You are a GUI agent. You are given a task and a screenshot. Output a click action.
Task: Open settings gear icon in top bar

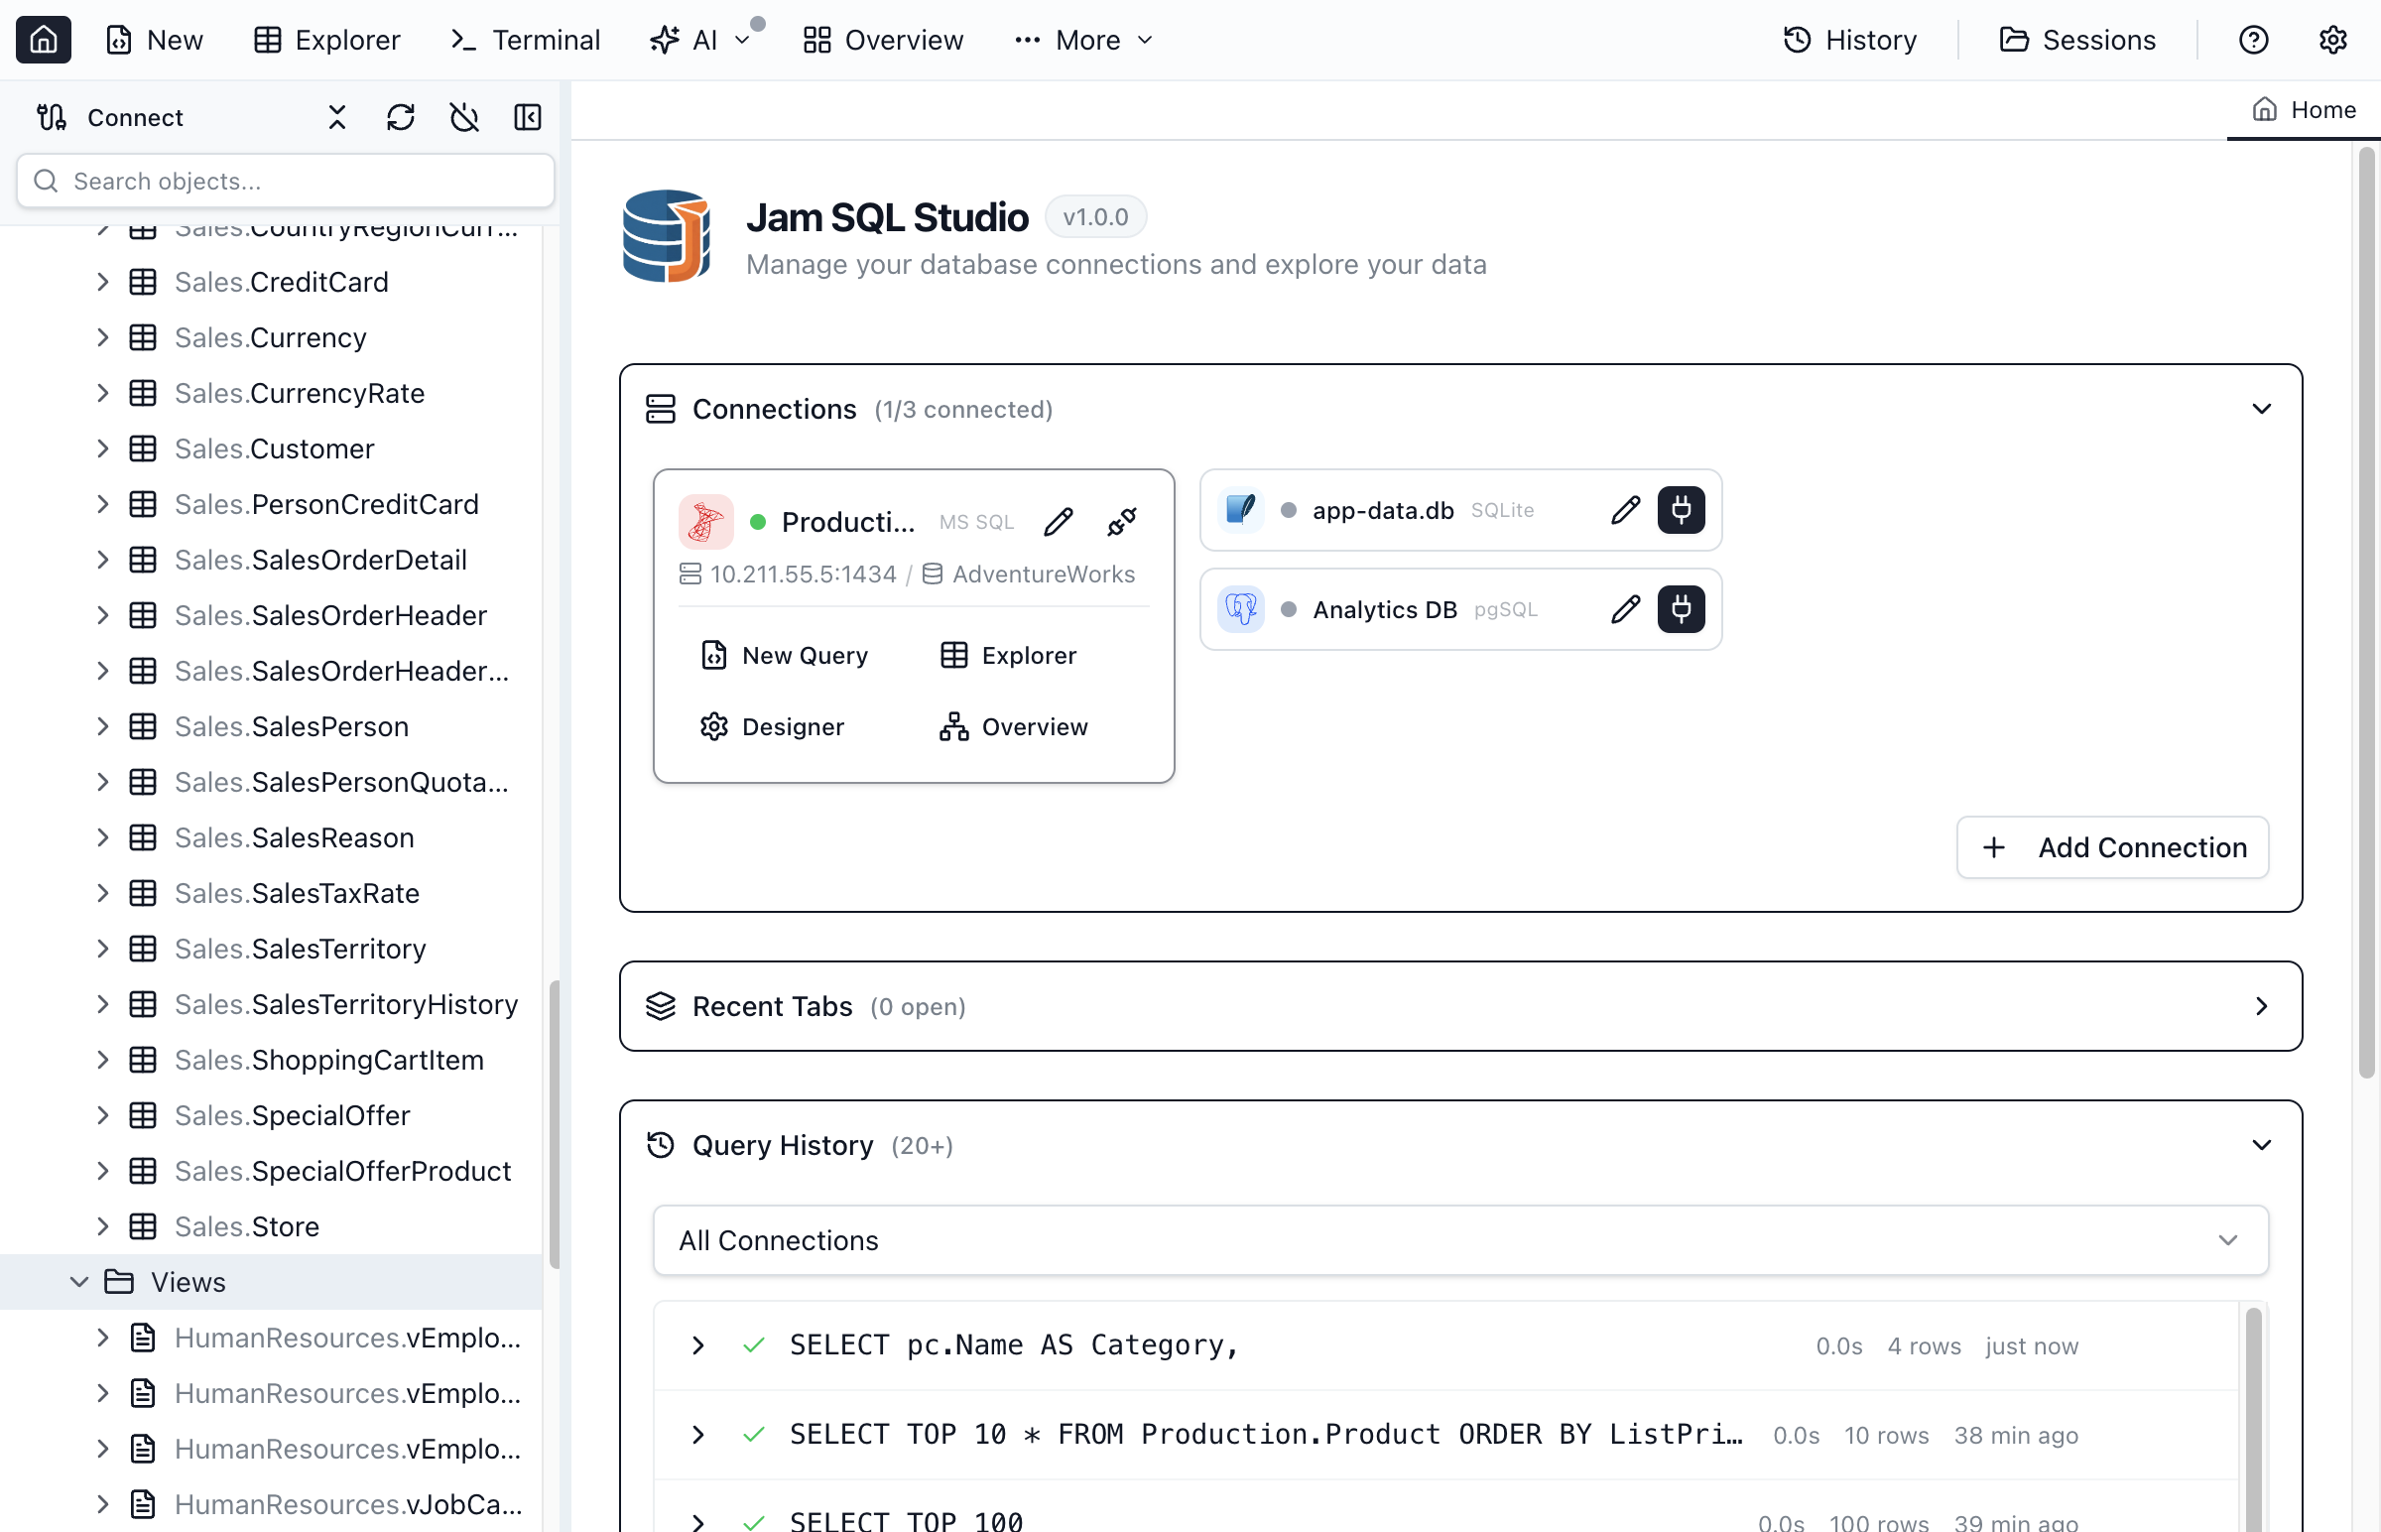(2332, 40)
